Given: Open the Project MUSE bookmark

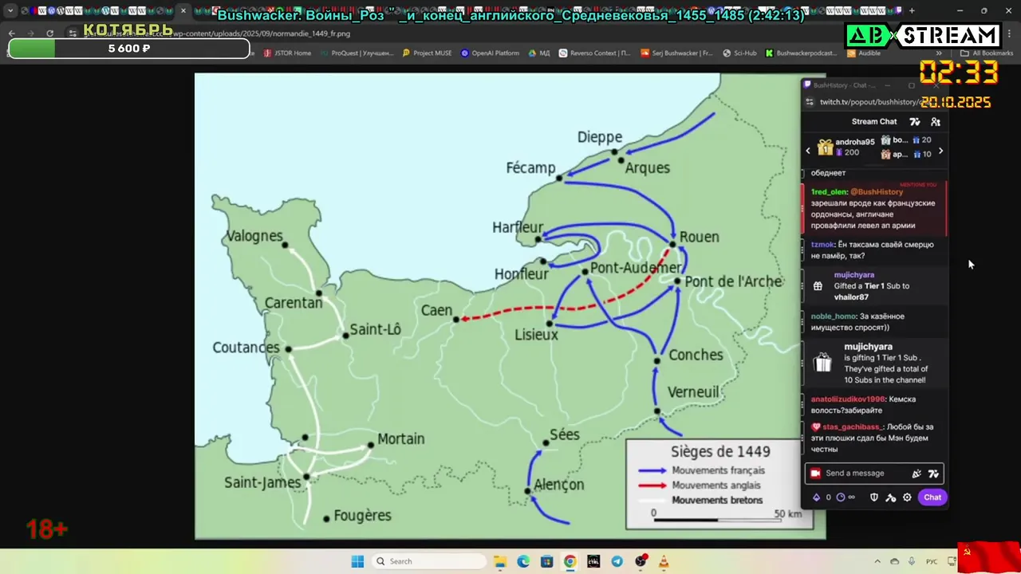Looking at the screenshot, I should click(x=428, y=53).
